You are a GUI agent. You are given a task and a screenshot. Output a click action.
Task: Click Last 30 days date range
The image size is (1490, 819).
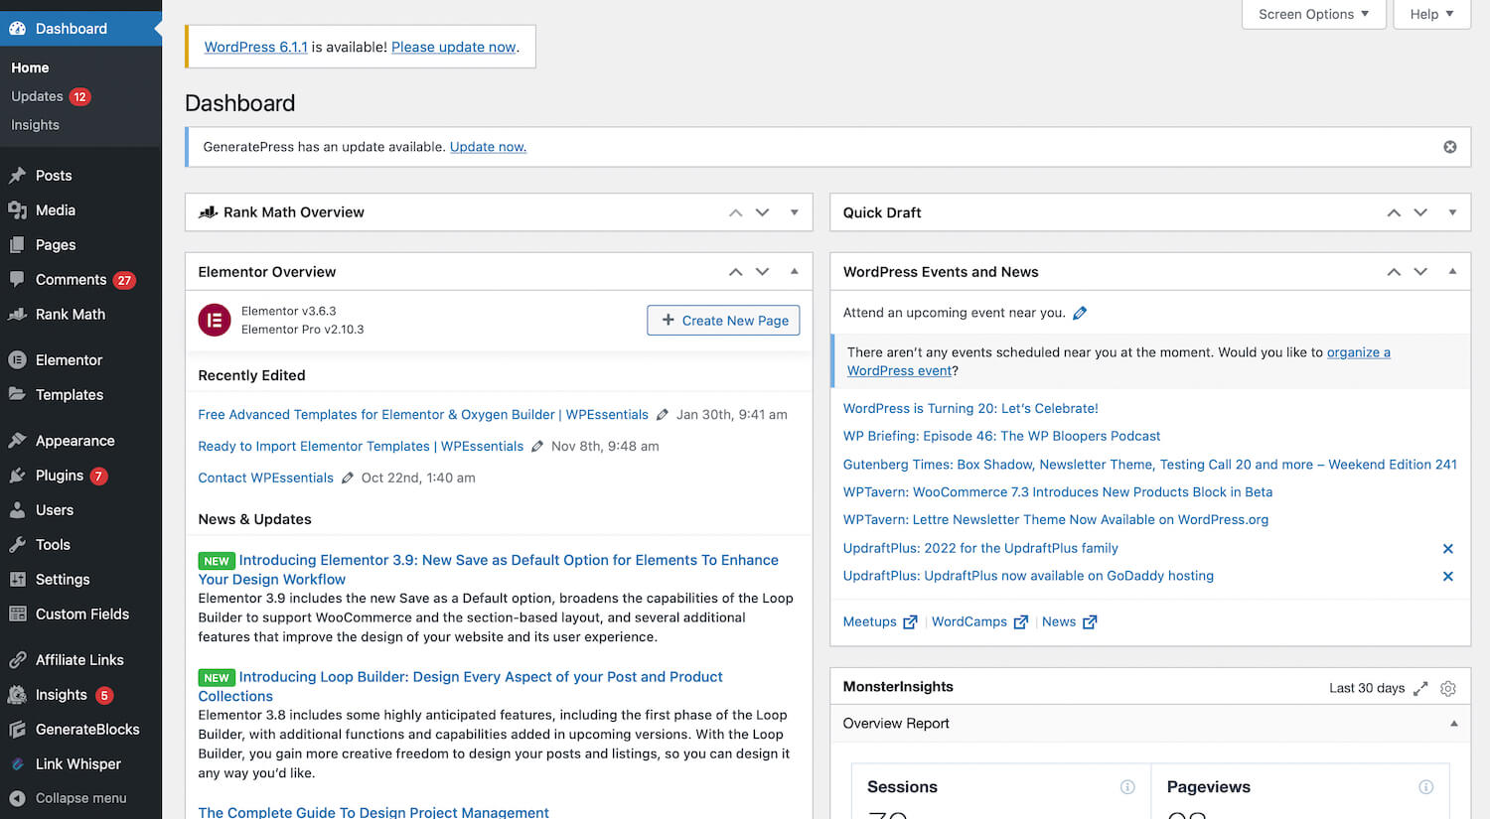coord(1367,688)
